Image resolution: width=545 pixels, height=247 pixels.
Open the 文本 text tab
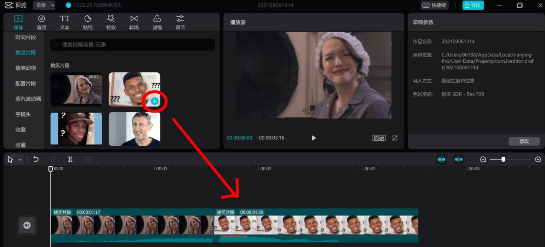coord(64,22)
